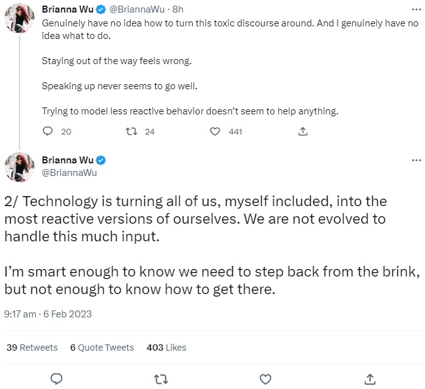The image size is (425, 389).
Task: View the 39 Retweets list
Action: pos(32,348)
